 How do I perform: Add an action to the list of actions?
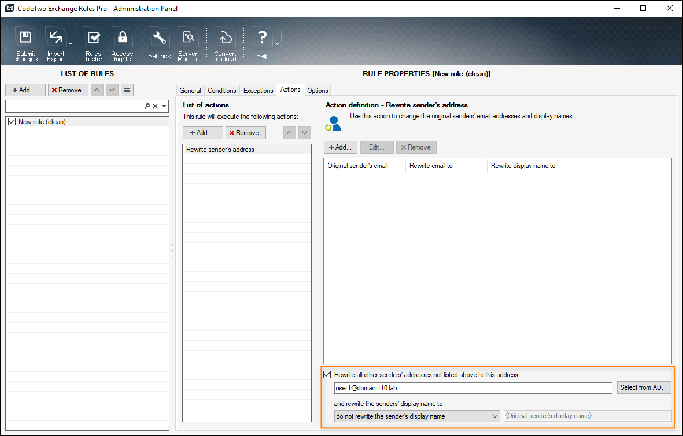point(202,133)
